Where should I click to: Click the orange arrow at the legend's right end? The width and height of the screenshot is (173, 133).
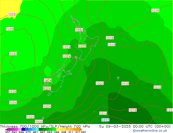click(x=81, y=129)
